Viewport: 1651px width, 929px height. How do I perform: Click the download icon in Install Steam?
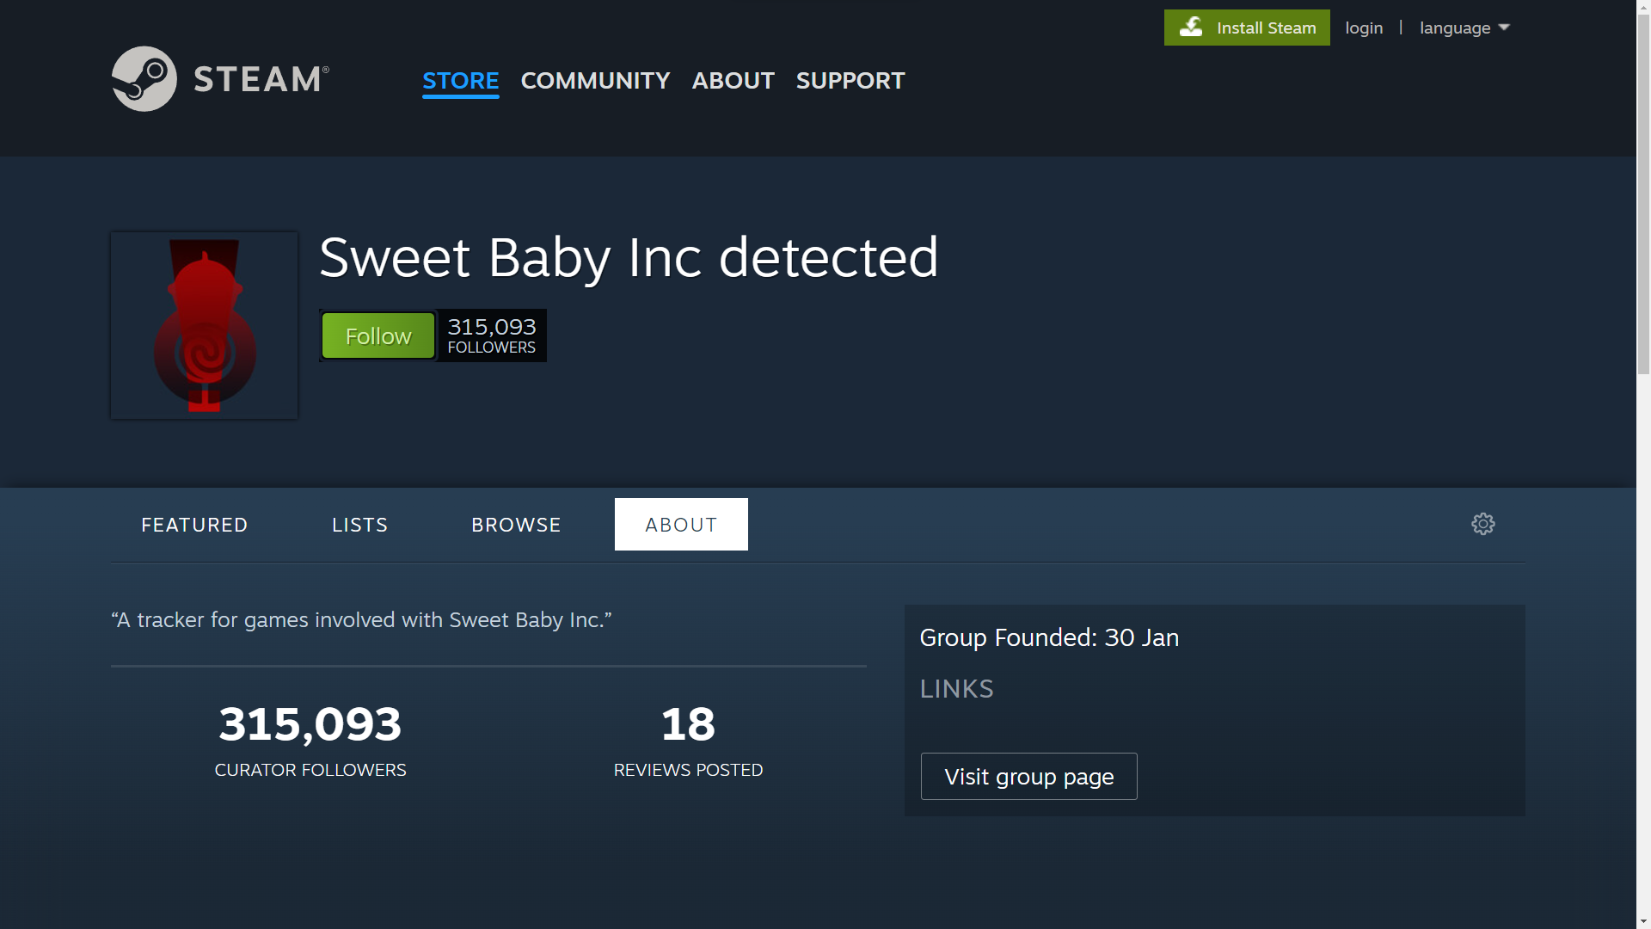(1191, 28)
